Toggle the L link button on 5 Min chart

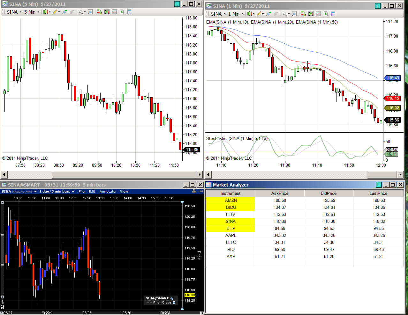coord(177,4)
